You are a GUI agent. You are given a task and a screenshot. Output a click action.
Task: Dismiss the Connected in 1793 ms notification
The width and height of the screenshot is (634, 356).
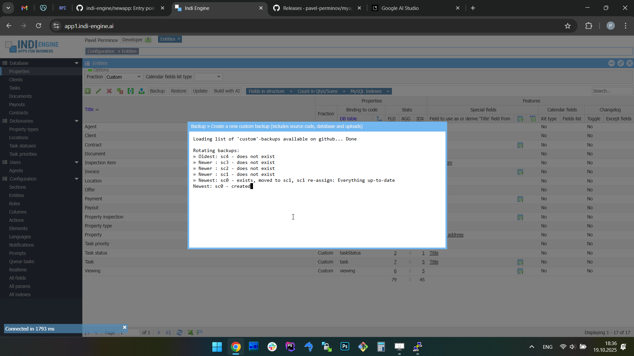pyautogui.click(x=125, y=327)
